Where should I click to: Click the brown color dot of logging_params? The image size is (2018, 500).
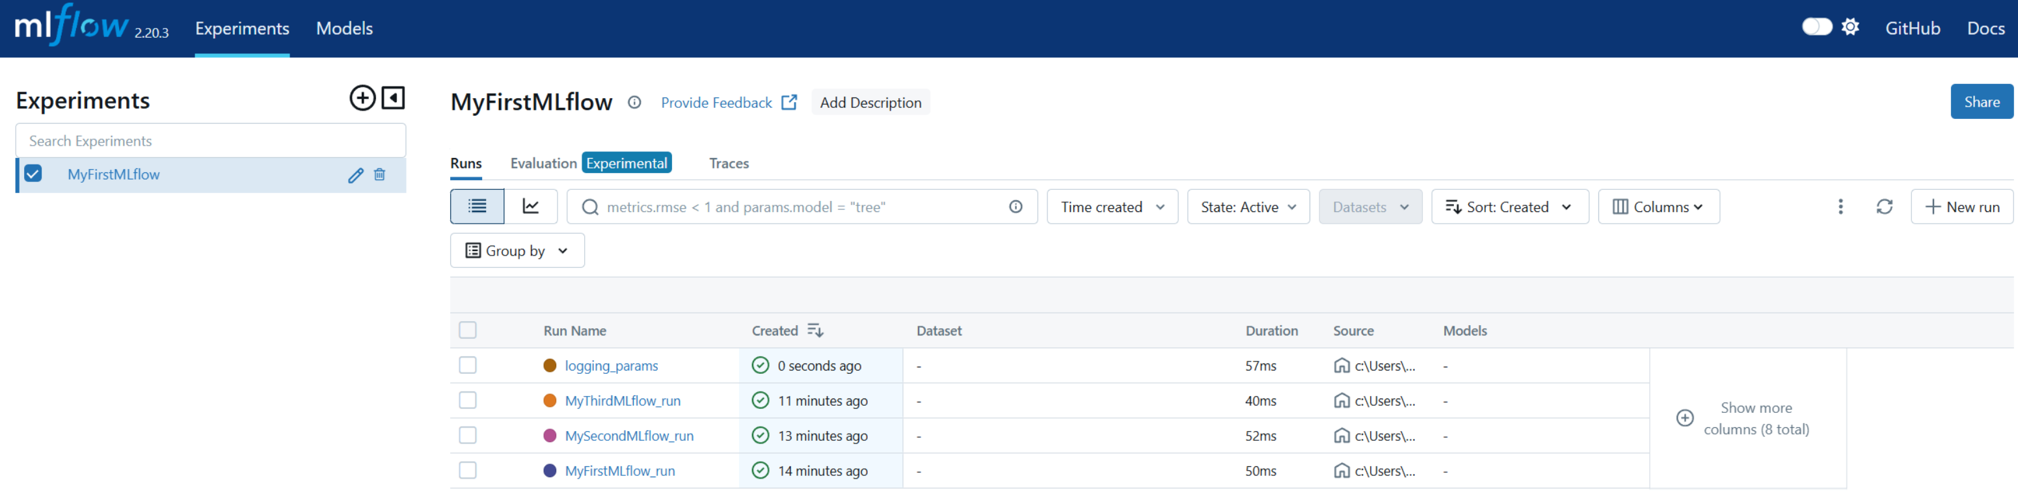[x=550, y=365]
